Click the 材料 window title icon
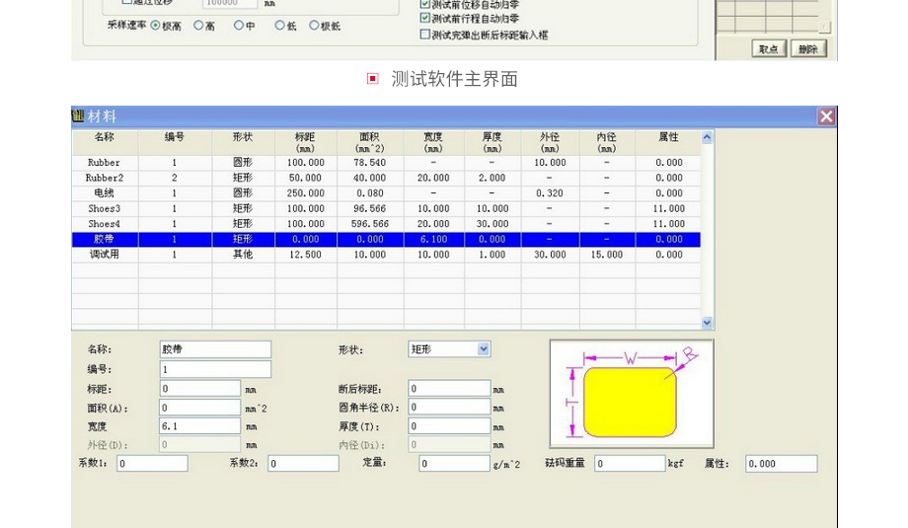The image size is (908, 528). pos(78,116)
